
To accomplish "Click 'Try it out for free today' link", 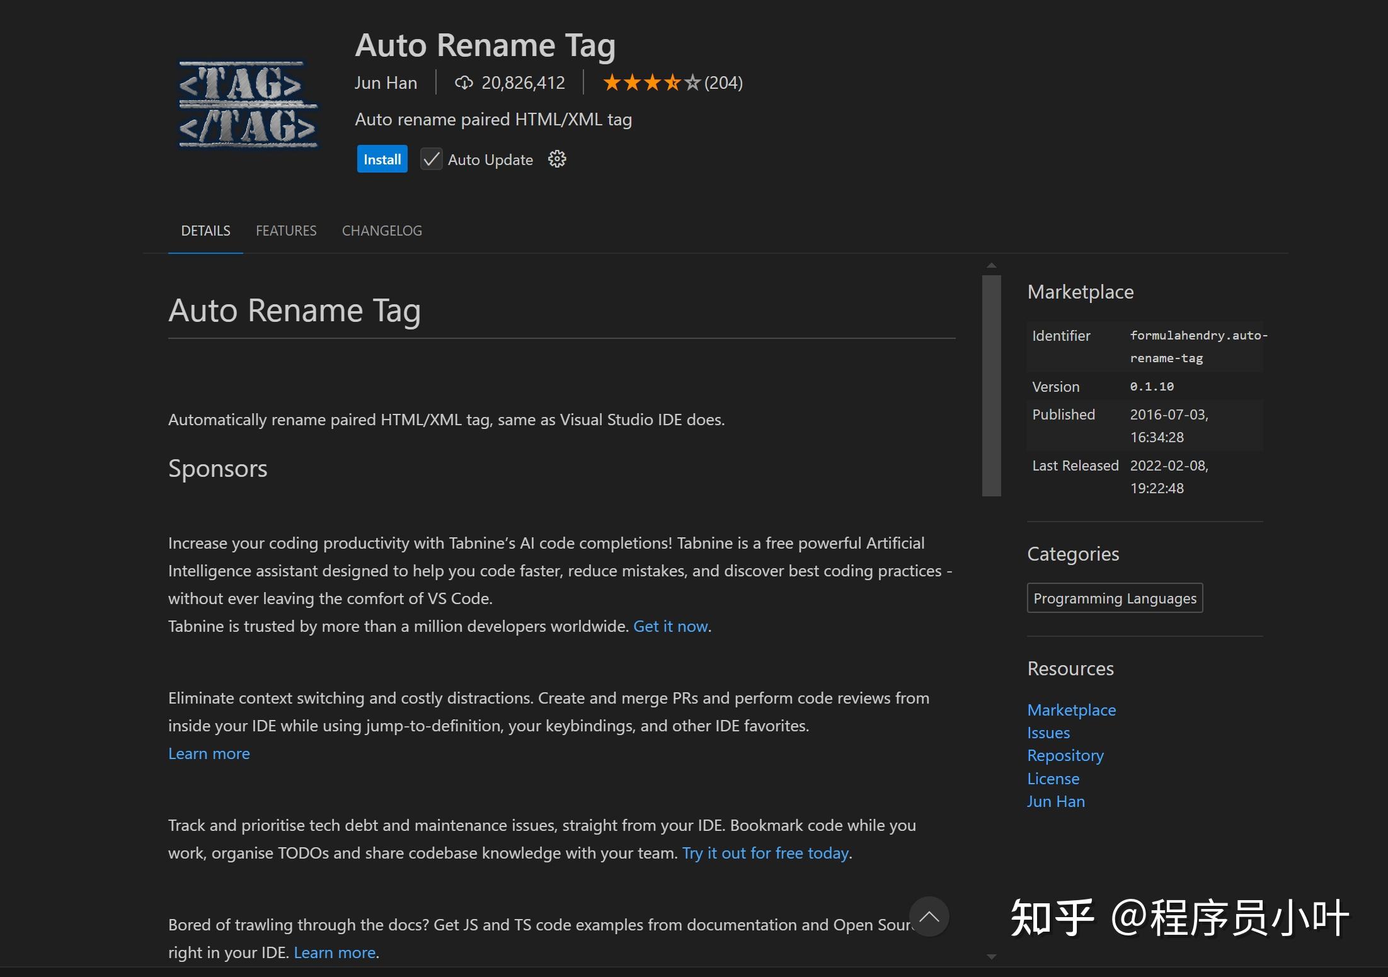I will click(766, 853).
